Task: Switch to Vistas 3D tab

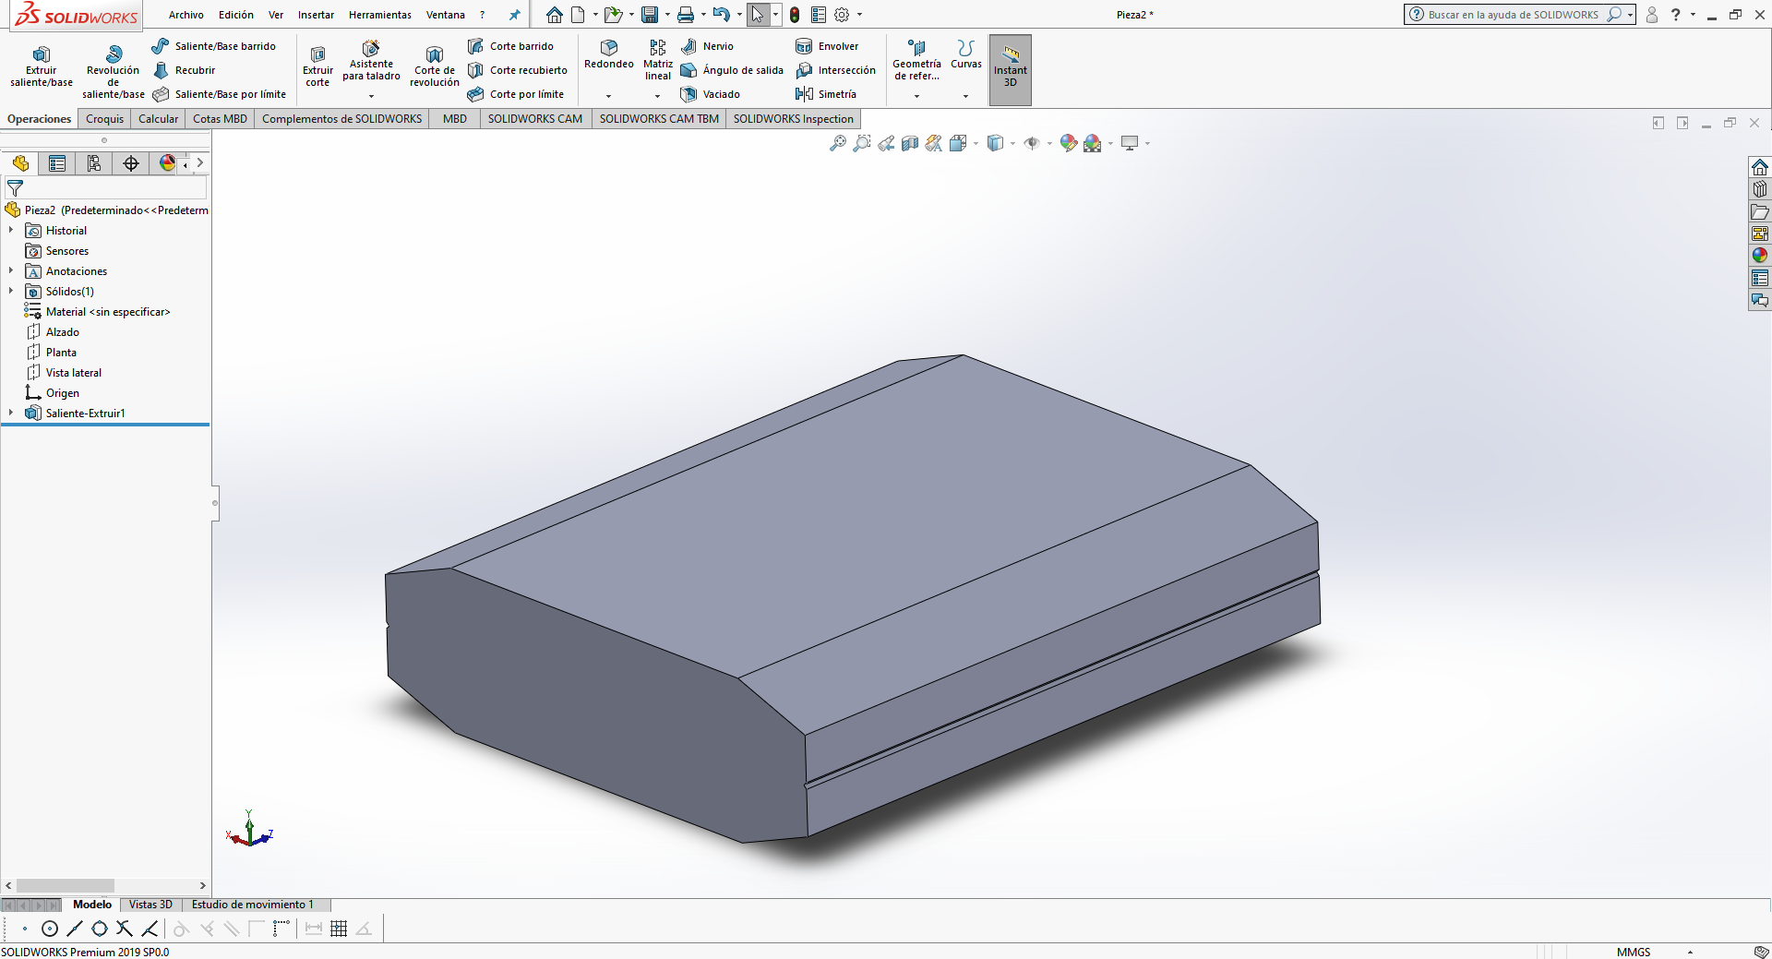Action: pos(150,905)
